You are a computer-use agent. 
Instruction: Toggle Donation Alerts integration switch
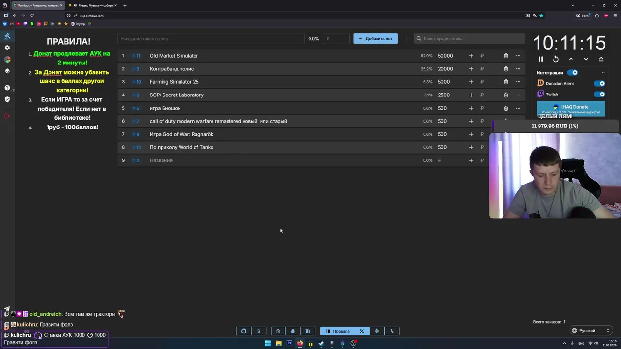click(x=600, y=83)
